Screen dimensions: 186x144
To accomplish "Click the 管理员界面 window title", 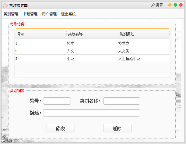I will coord(19,5).
